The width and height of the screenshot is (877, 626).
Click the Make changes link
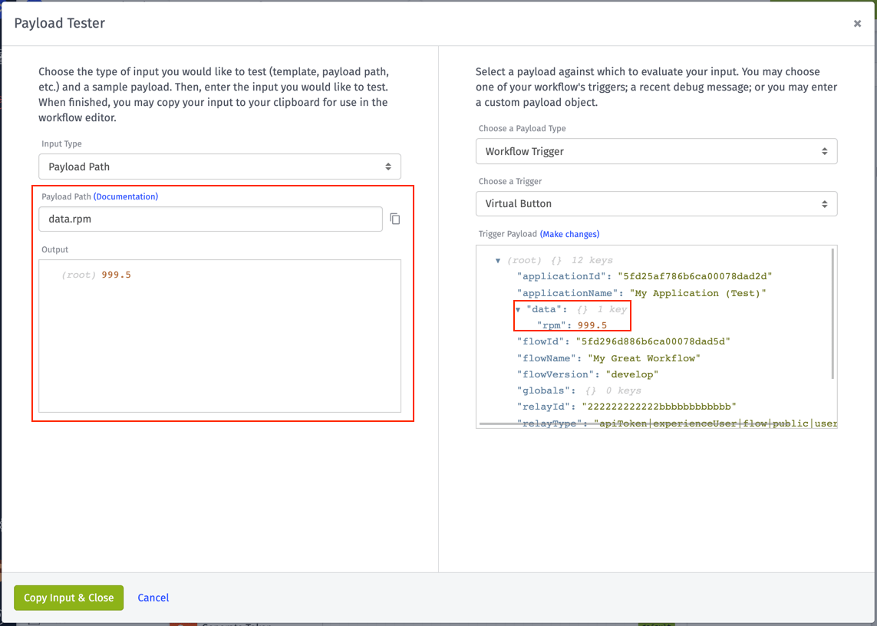569,234
